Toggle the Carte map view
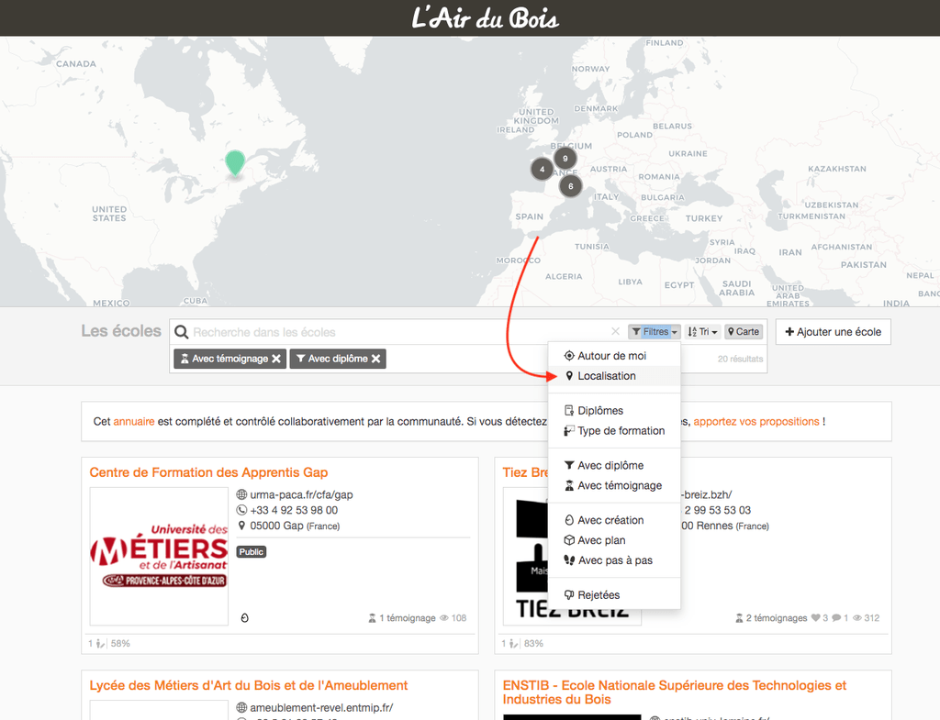 point(744,332)
